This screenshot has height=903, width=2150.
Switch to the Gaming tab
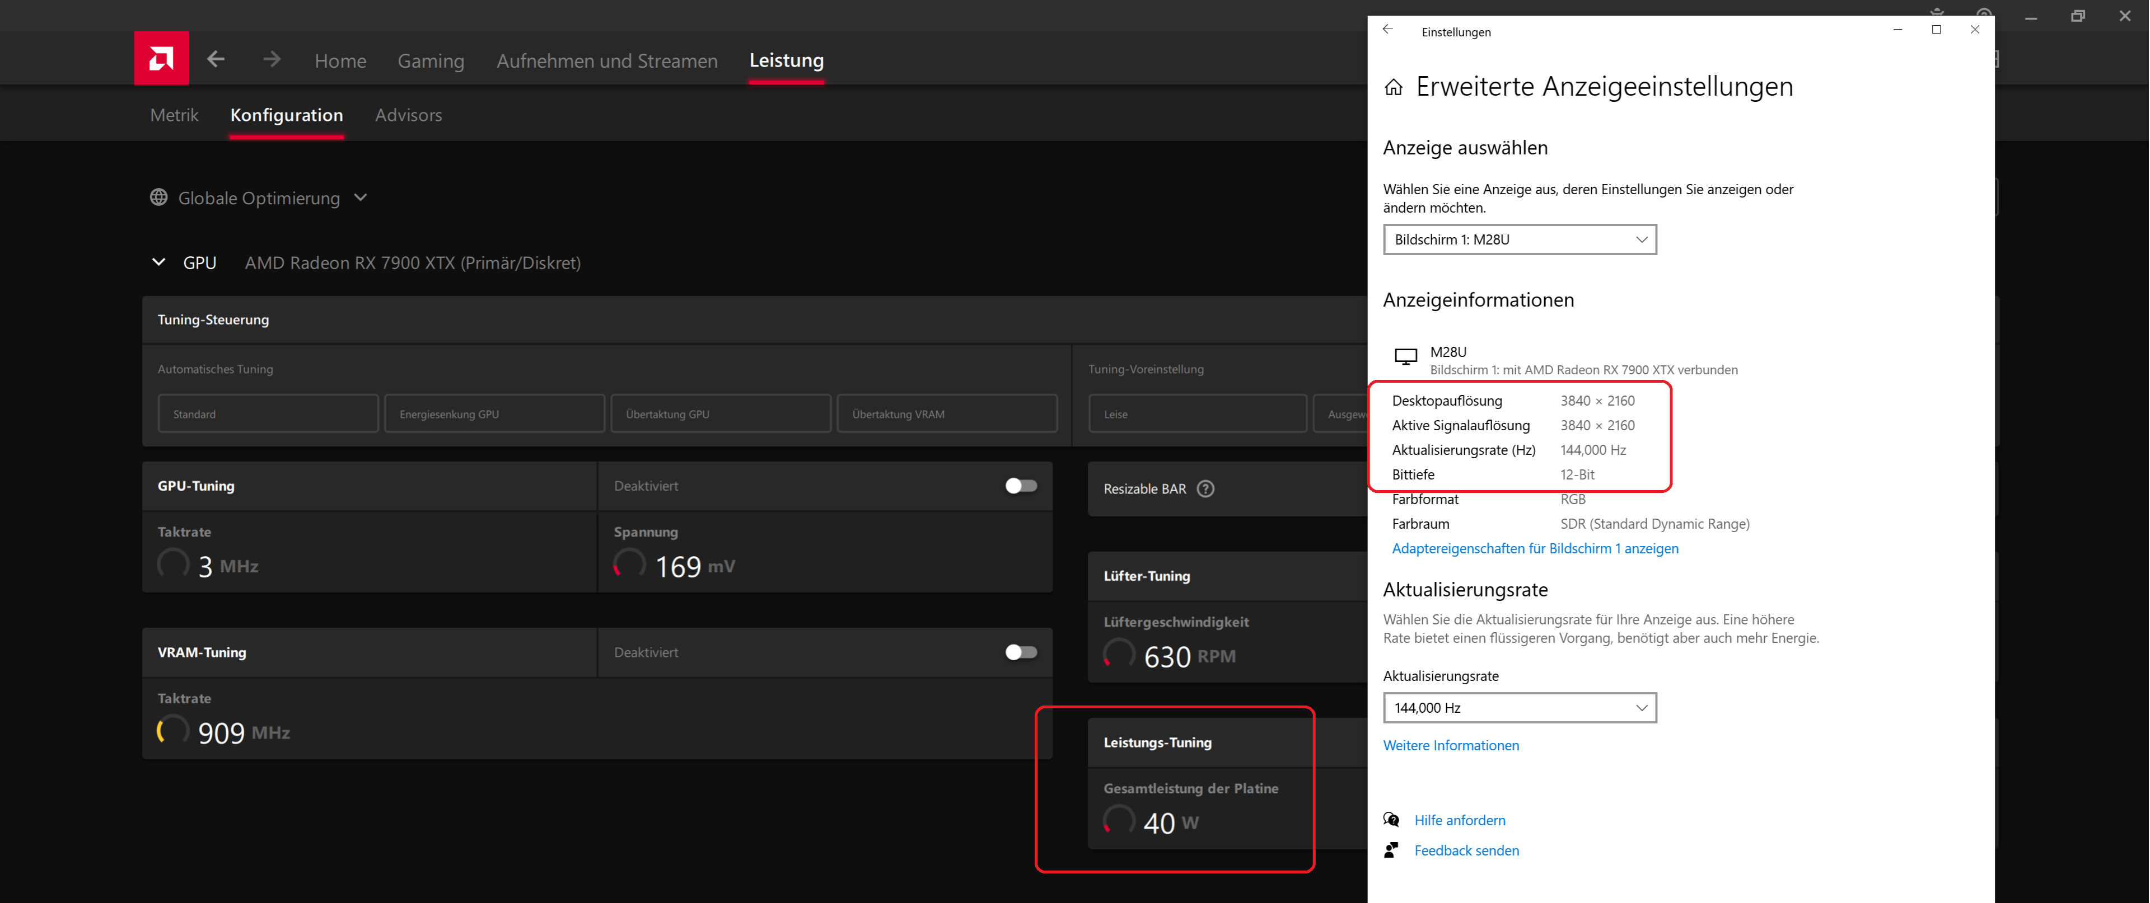tap(431, 61)
